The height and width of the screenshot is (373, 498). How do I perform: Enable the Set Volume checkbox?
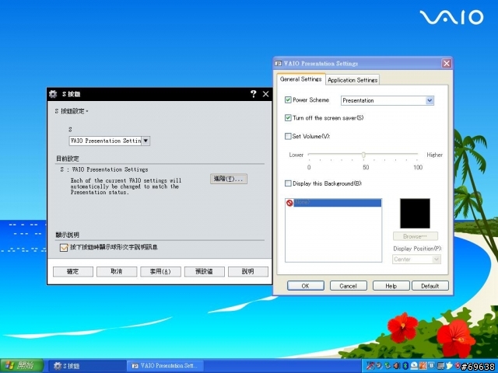pyautogui.click(x=288, y=137)
